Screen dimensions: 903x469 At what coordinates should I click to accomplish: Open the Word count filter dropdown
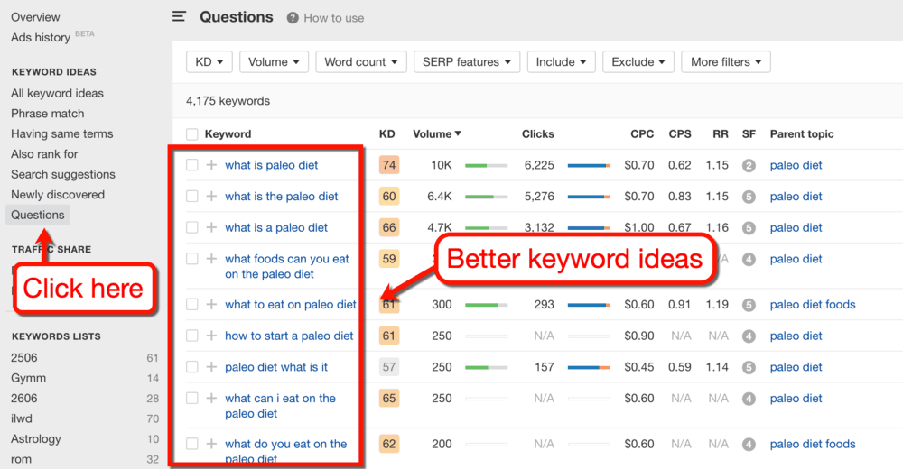[361, 61]
